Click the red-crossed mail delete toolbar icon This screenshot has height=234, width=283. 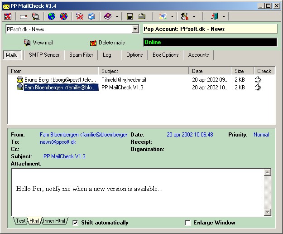click(x=80, y=16)
